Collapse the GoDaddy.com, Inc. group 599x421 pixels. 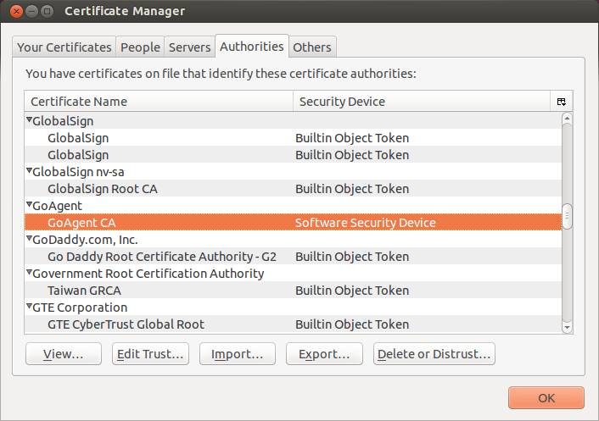click(30, 240)
